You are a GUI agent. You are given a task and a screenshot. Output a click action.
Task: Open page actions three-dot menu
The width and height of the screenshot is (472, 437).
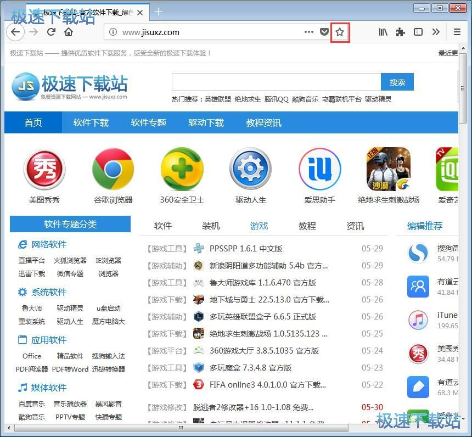point(309,32)
